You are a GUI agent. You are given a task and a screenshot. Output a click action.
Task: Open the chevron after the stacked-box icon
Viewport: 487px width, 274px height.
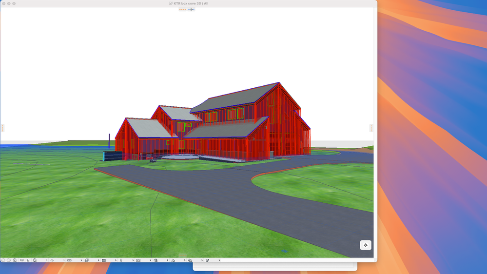coord(98,260)
